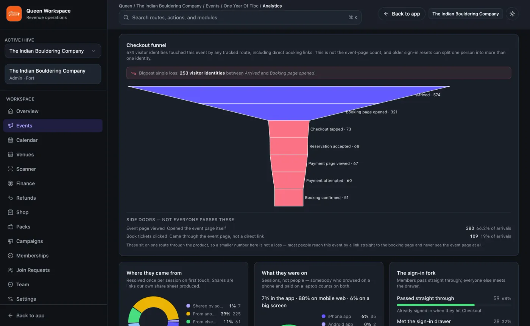Focus the search routes and actions field

coord(240,17)
